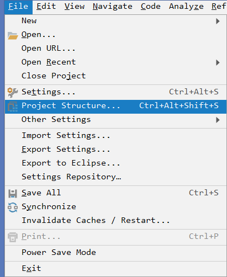Open the Edit menu
The image size is (227, 277).
point(46,7)
